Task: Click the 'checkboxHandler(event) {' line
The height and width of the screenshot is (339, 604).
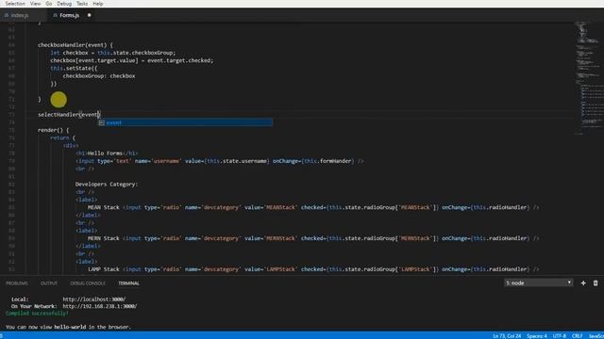Action: (x=75, y=45)
